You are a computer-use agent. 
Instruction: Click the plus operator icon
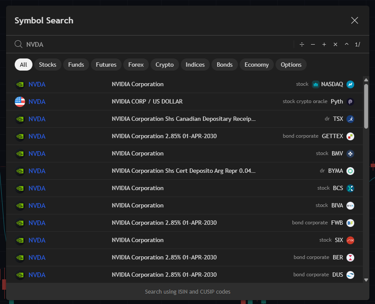pos(324,45)
